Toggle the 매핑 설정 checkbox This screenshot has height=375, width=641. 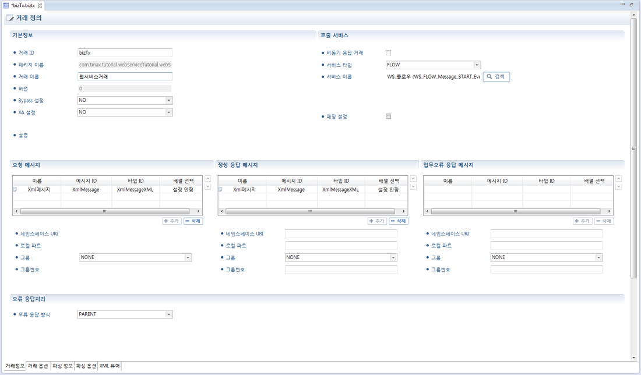(x=389, y=116)
